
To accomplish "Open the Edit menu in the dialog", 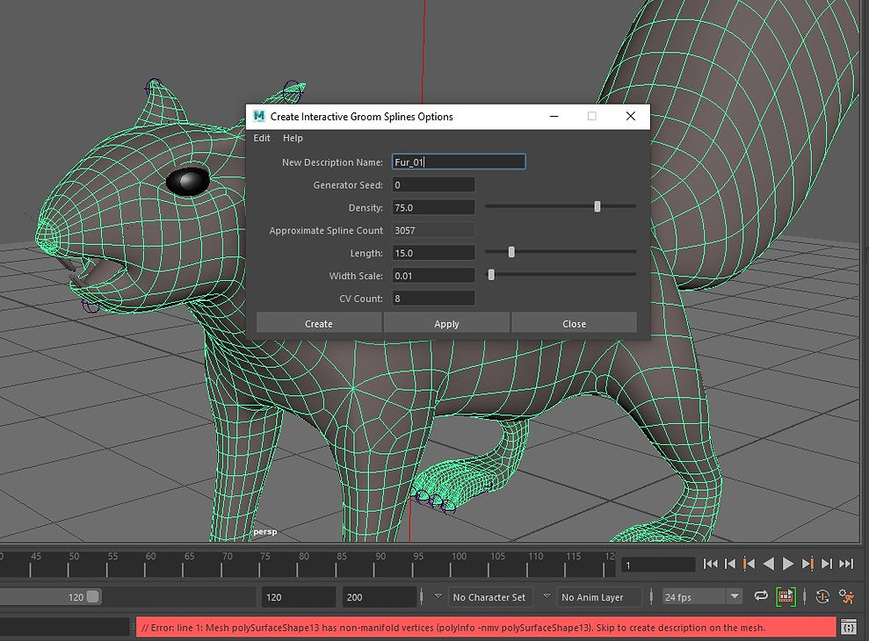I will click(262, 139).
